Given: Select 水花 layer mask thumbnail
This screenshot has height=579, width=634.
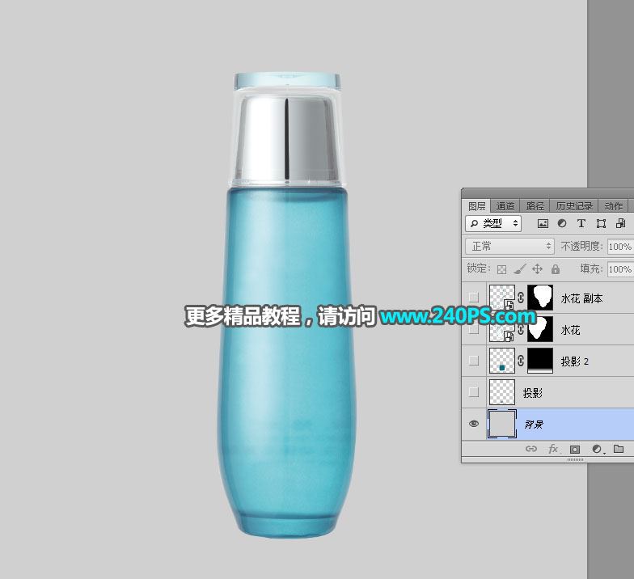Looking at the screenshot, I should (540, 329).
